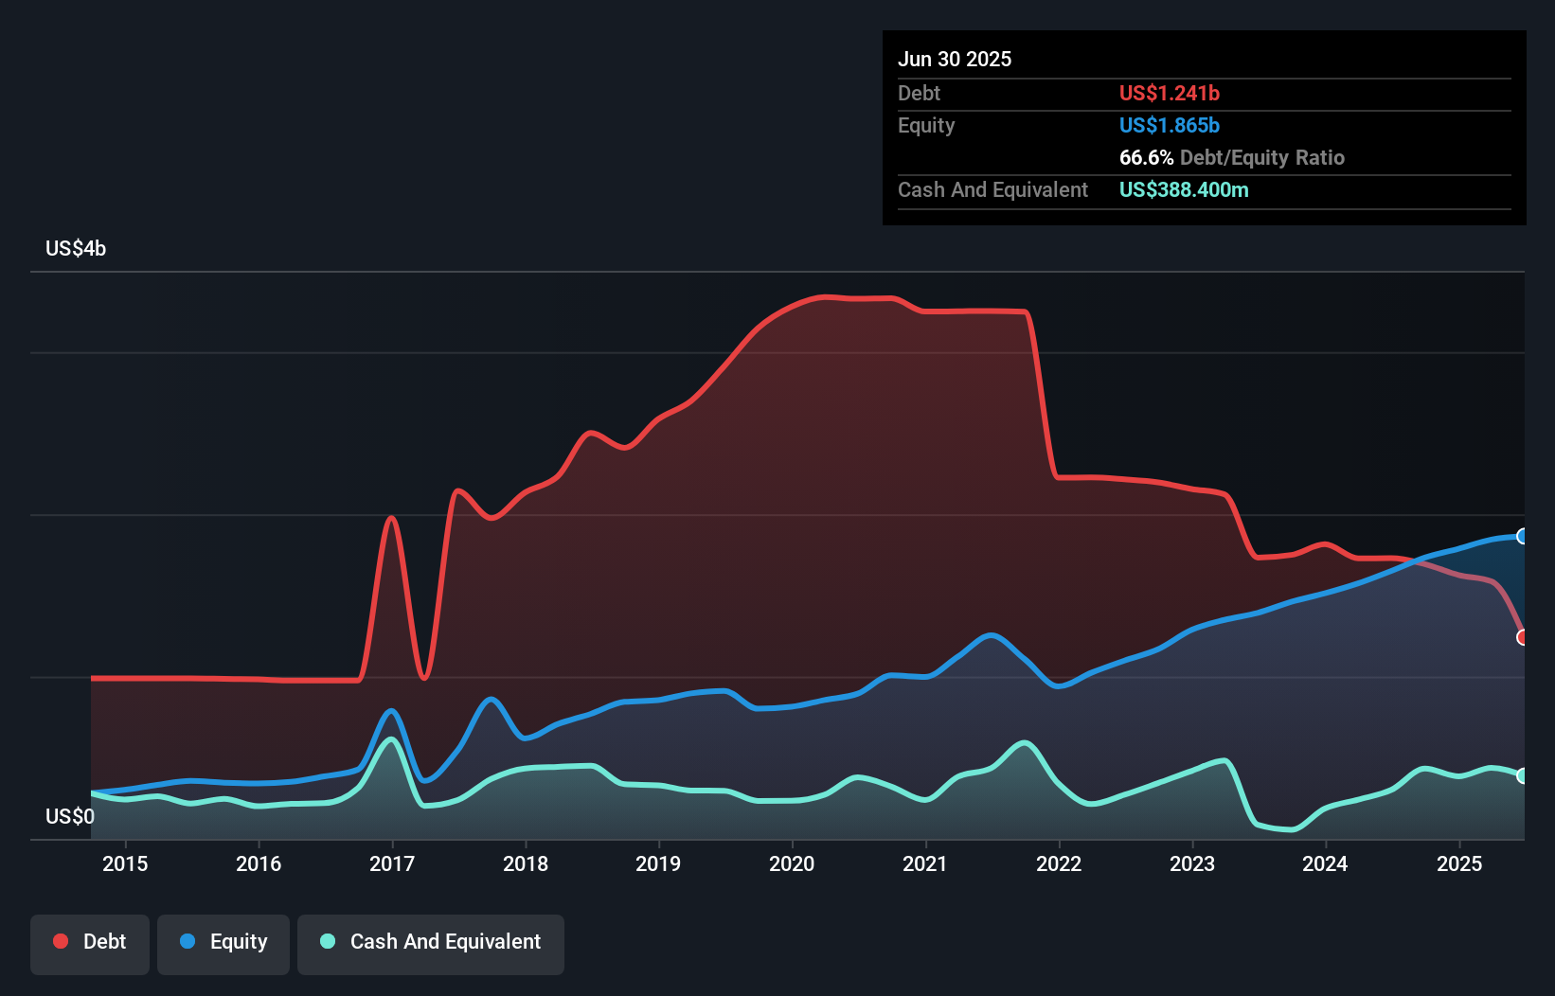Toggle the Equity legend button

point(223,944)
